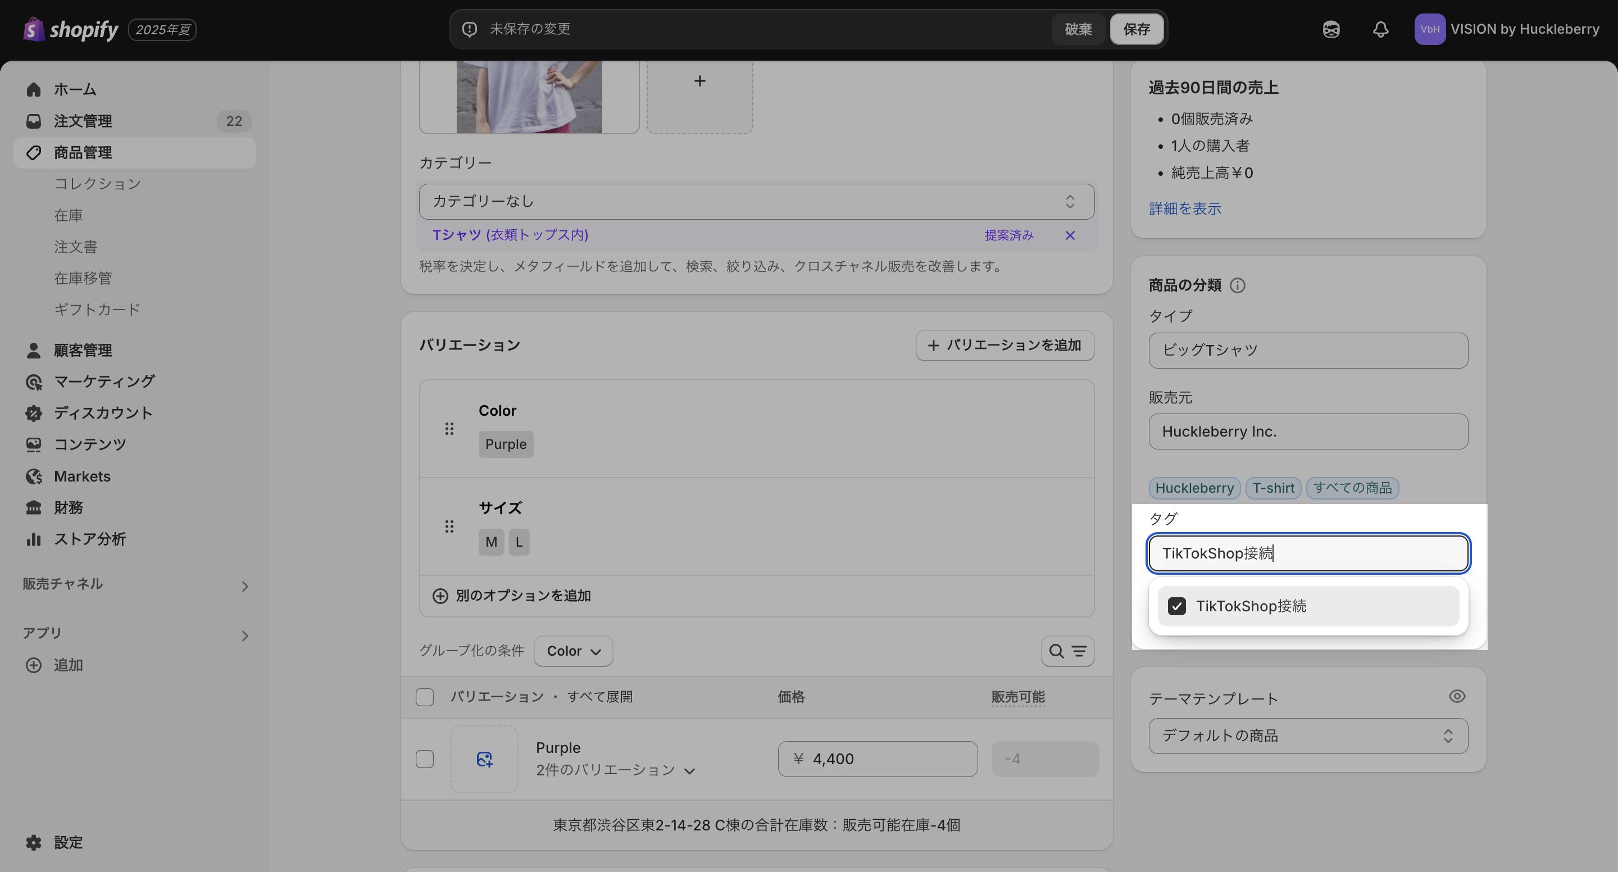Dismiss the suggested Tシャツ category
Screen dimensions: 1618x872
coord(1070,235)
